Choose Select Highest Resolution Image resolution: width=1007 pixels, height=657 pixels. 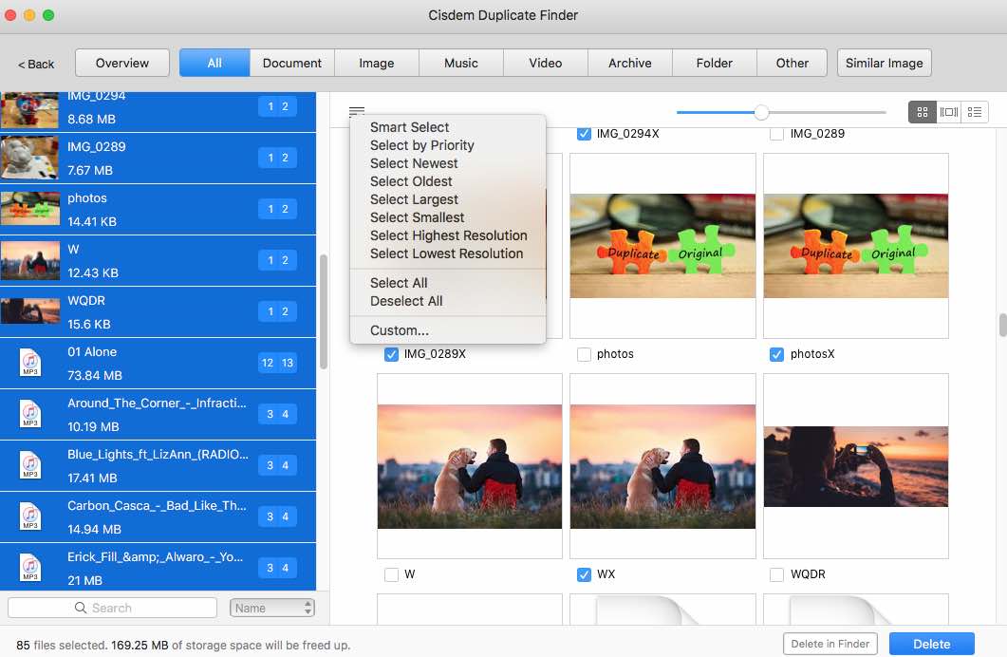click(x=448, y=235)
